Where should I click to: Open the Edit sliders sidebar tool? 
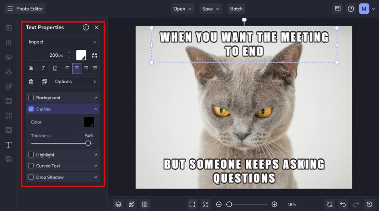(x=8, y=43)
